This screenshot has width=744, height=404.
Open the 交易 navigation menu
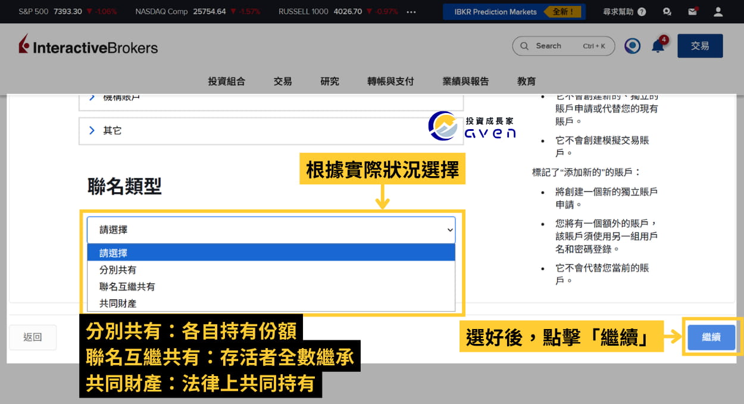point(283,82)
